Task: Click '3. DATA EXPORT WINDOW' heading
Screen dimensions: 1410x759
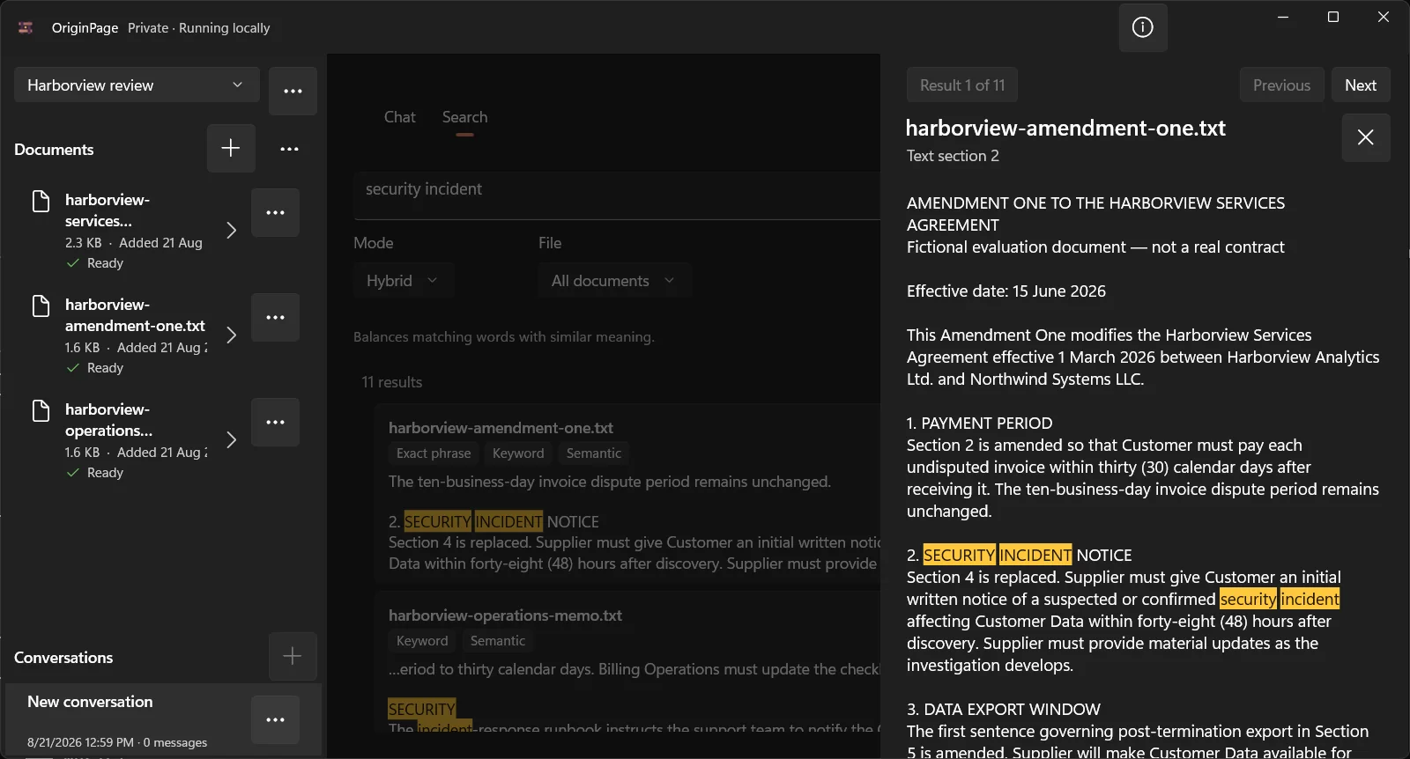Action: tap(1004, 710)
